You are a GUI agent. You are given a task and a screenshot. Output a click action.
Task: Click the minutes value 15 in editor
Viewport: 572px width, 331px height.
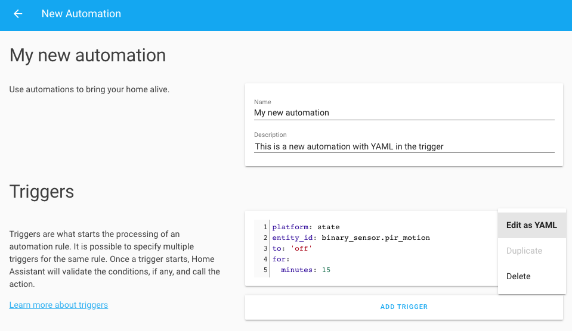(326, 270)
